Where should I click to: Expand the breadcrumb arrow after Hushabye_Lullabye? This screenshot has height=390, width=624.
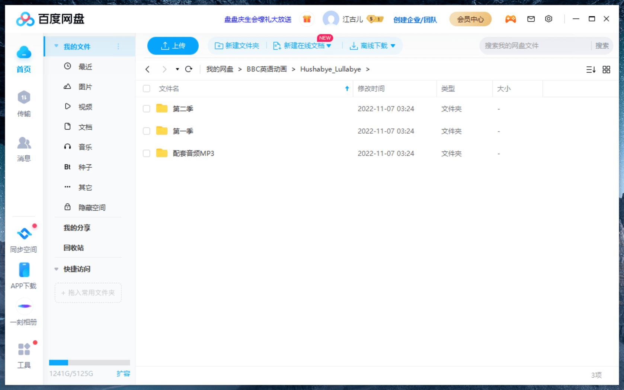(368, 69)
